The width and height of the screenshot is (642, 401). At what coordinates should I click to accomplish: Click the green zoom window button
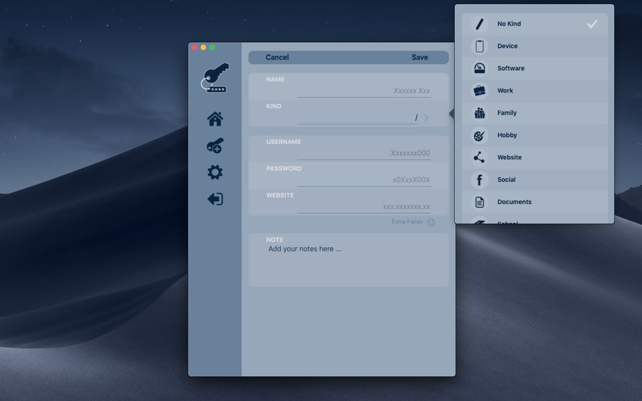212,47
